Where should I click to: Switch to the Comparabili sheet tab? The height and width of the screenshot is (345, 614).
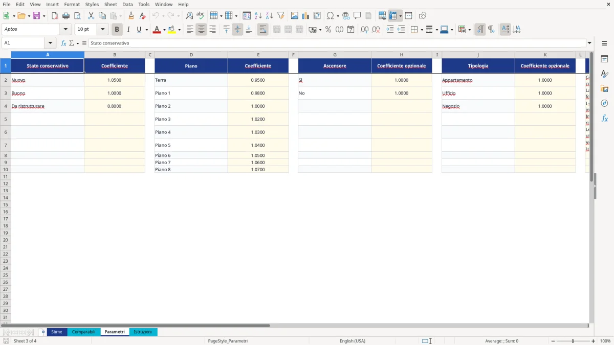(84, 332)
